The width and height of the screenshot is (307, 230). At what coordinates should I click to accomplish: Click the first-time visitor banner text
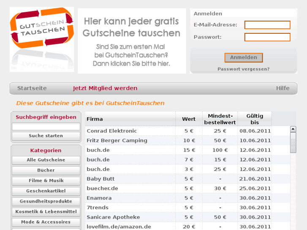131,55
